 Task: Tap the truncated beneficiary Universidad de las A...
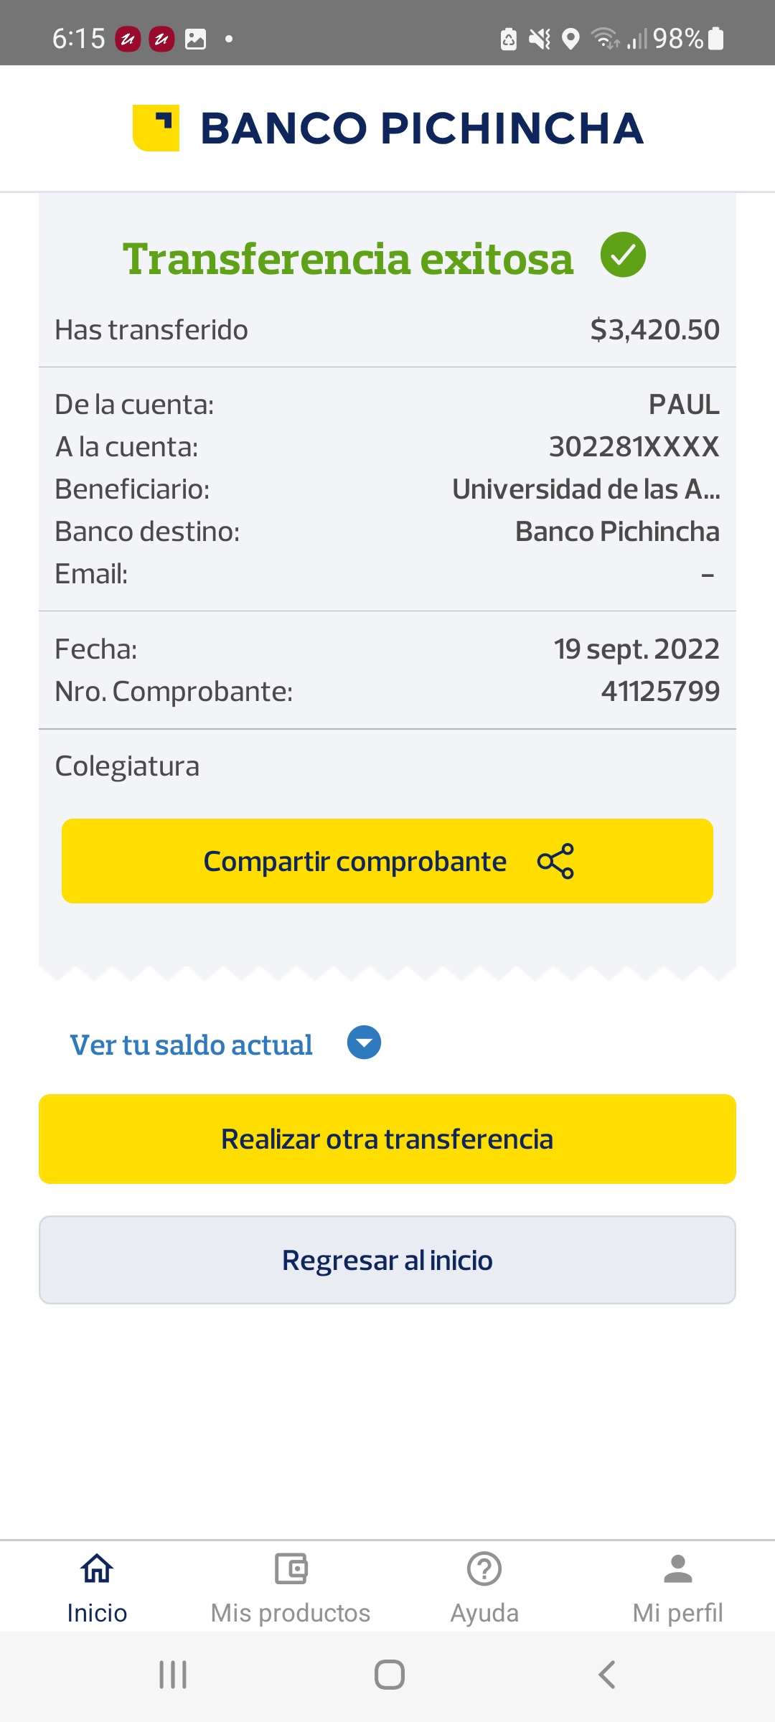(586, 489)
